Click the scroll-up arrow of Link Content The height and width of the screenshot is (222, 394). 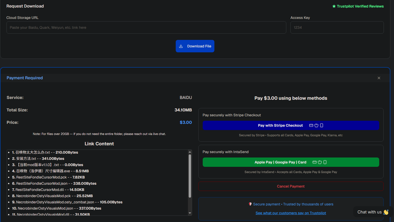(190, 152)
